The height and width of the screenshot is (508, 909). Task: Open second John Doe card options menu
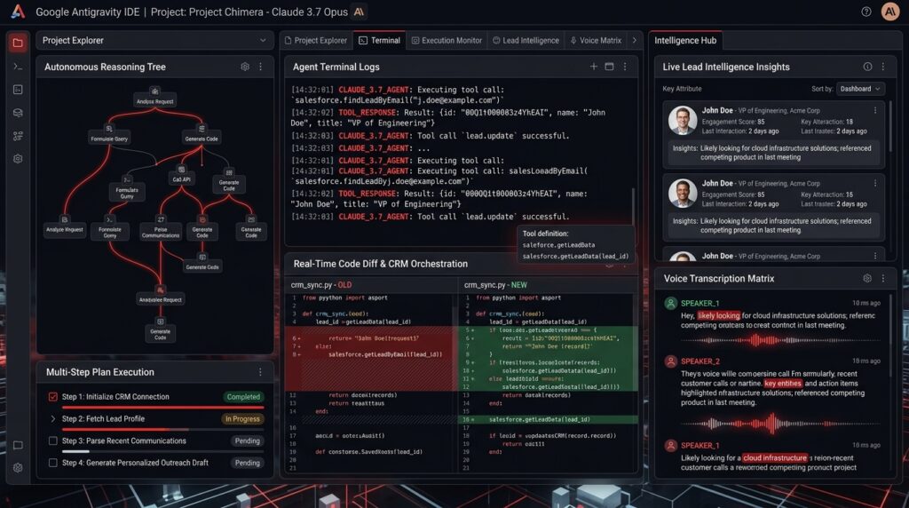(875, 183)
